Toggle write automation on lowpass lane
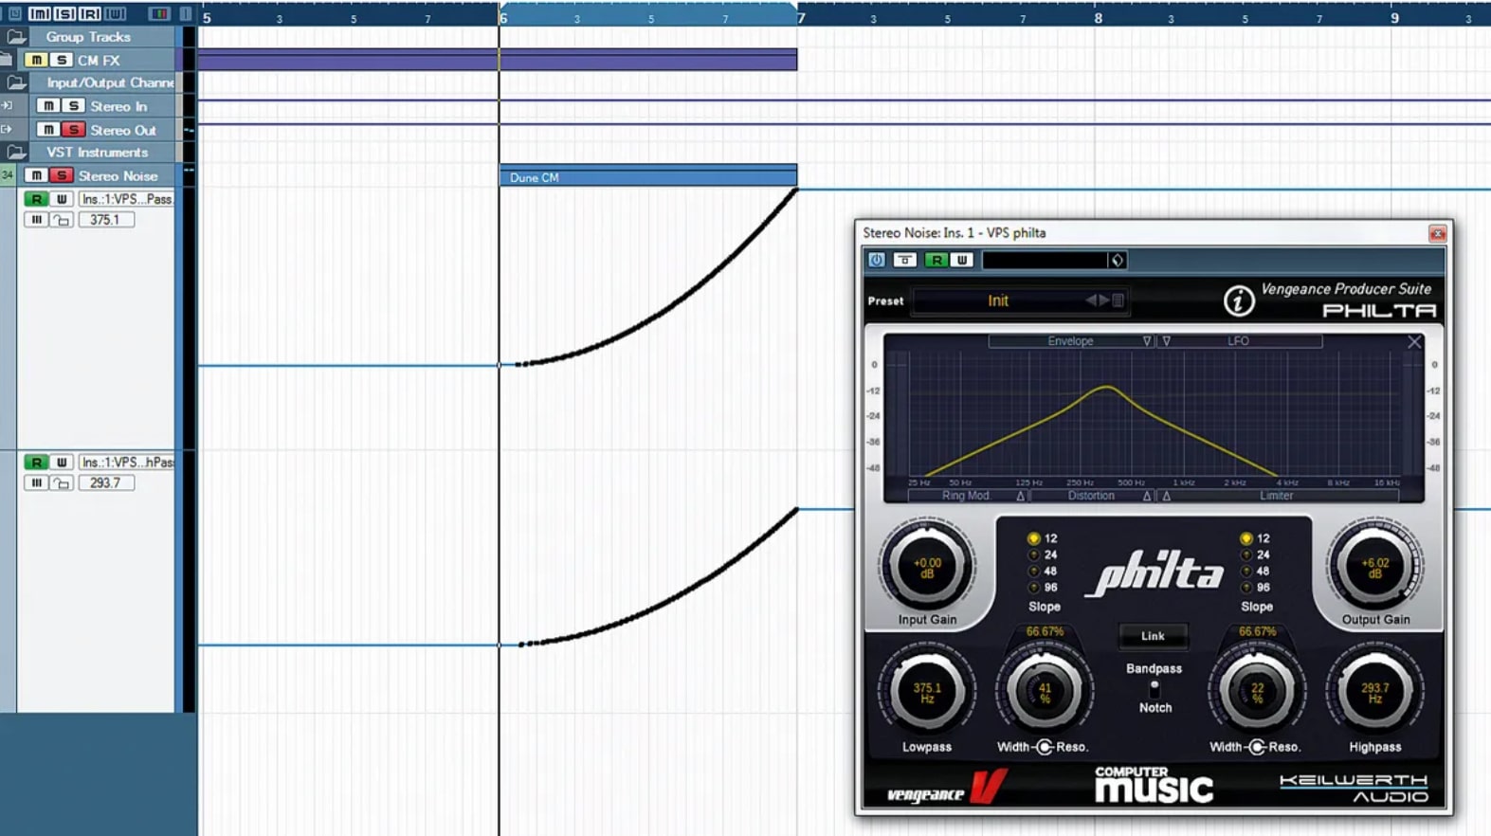 62,199
